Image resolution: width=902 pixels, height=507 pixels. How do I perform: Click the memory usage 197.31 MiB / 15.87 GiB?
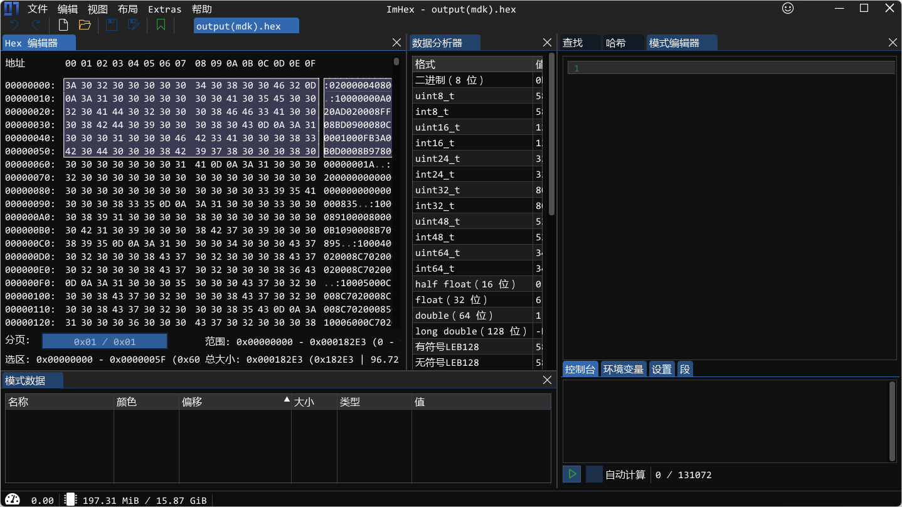pos(144,500)
